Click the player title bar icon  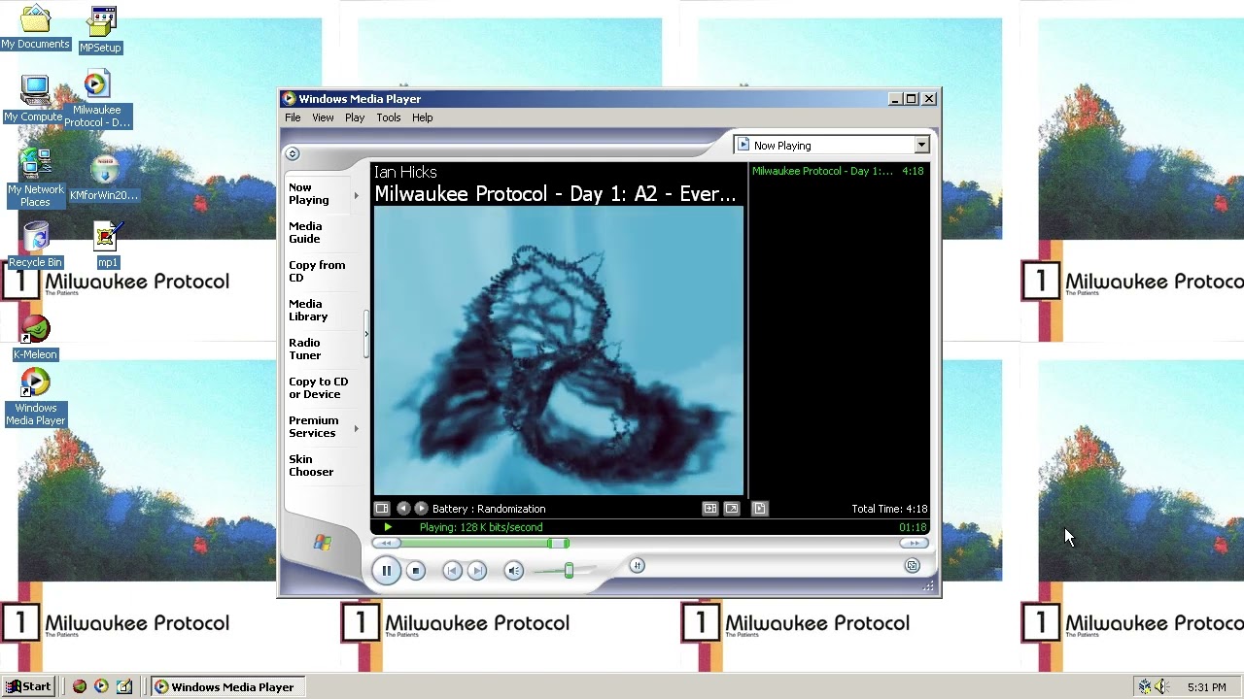pos(289,99)
